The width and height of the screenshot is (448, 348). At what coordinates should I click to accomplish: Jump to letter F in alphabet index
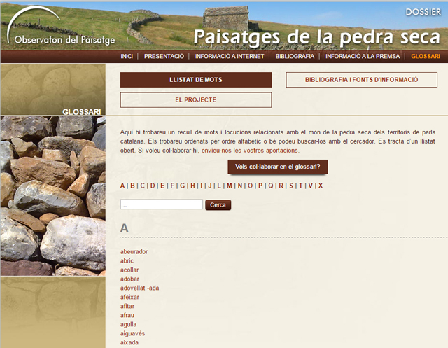(172, 186)
